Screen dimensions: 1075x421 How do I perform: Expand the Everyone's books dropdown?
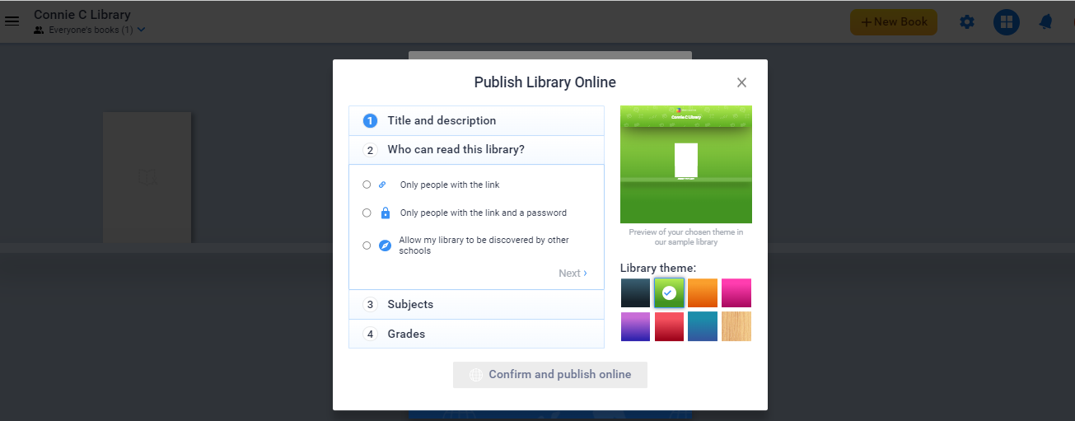pos(141,30)
